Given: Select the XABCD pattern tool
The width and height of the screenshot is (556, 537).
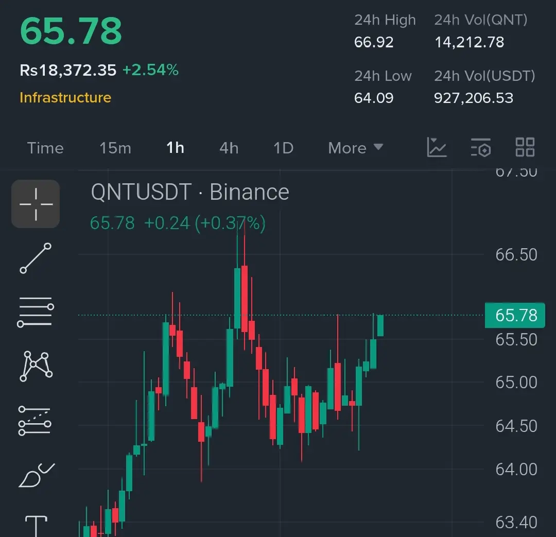Looking at the screenshot, I should [x=36, y=367].
